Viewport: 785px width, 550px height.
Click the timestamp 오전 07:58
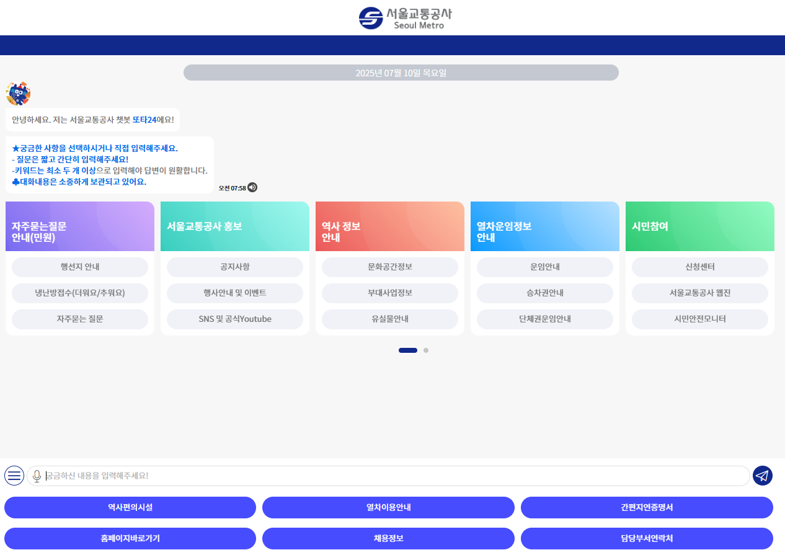(x=233, y=188)
